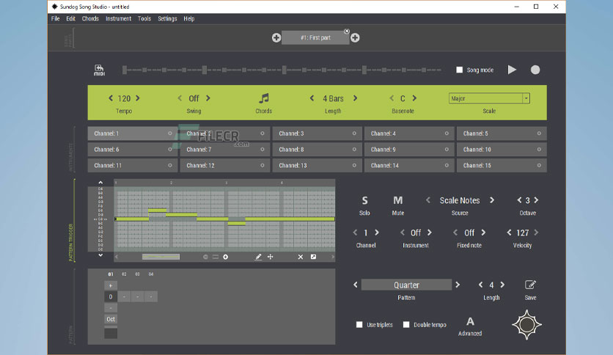Open the Major scale dropdown
613x355 pixels.
tap(489, 98)
